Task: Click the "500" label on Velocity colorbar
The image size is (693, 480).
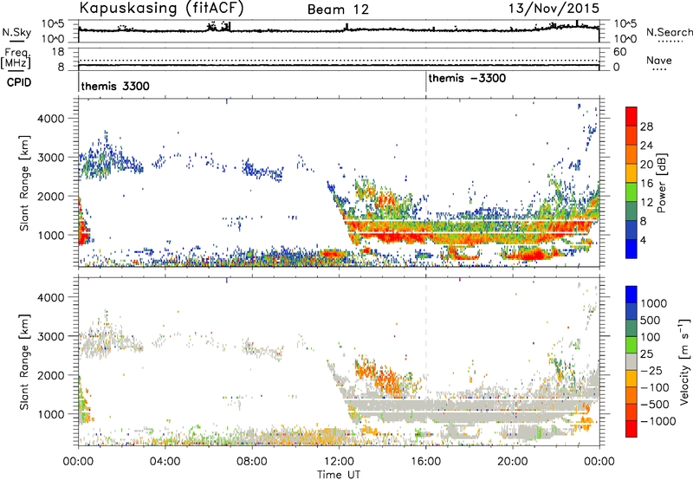Action: point(650,320)
